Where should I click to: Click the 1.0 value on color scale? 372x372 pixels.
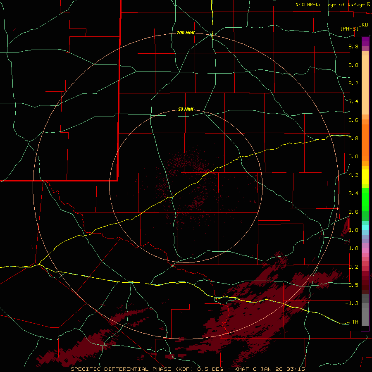353,248
